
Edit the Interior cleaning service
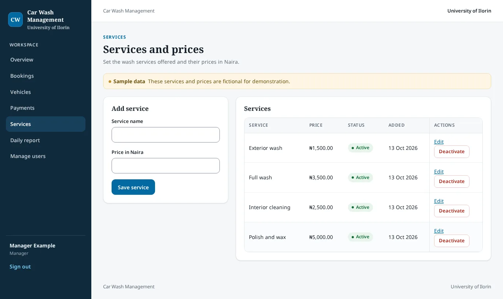[x=439, y=201]
